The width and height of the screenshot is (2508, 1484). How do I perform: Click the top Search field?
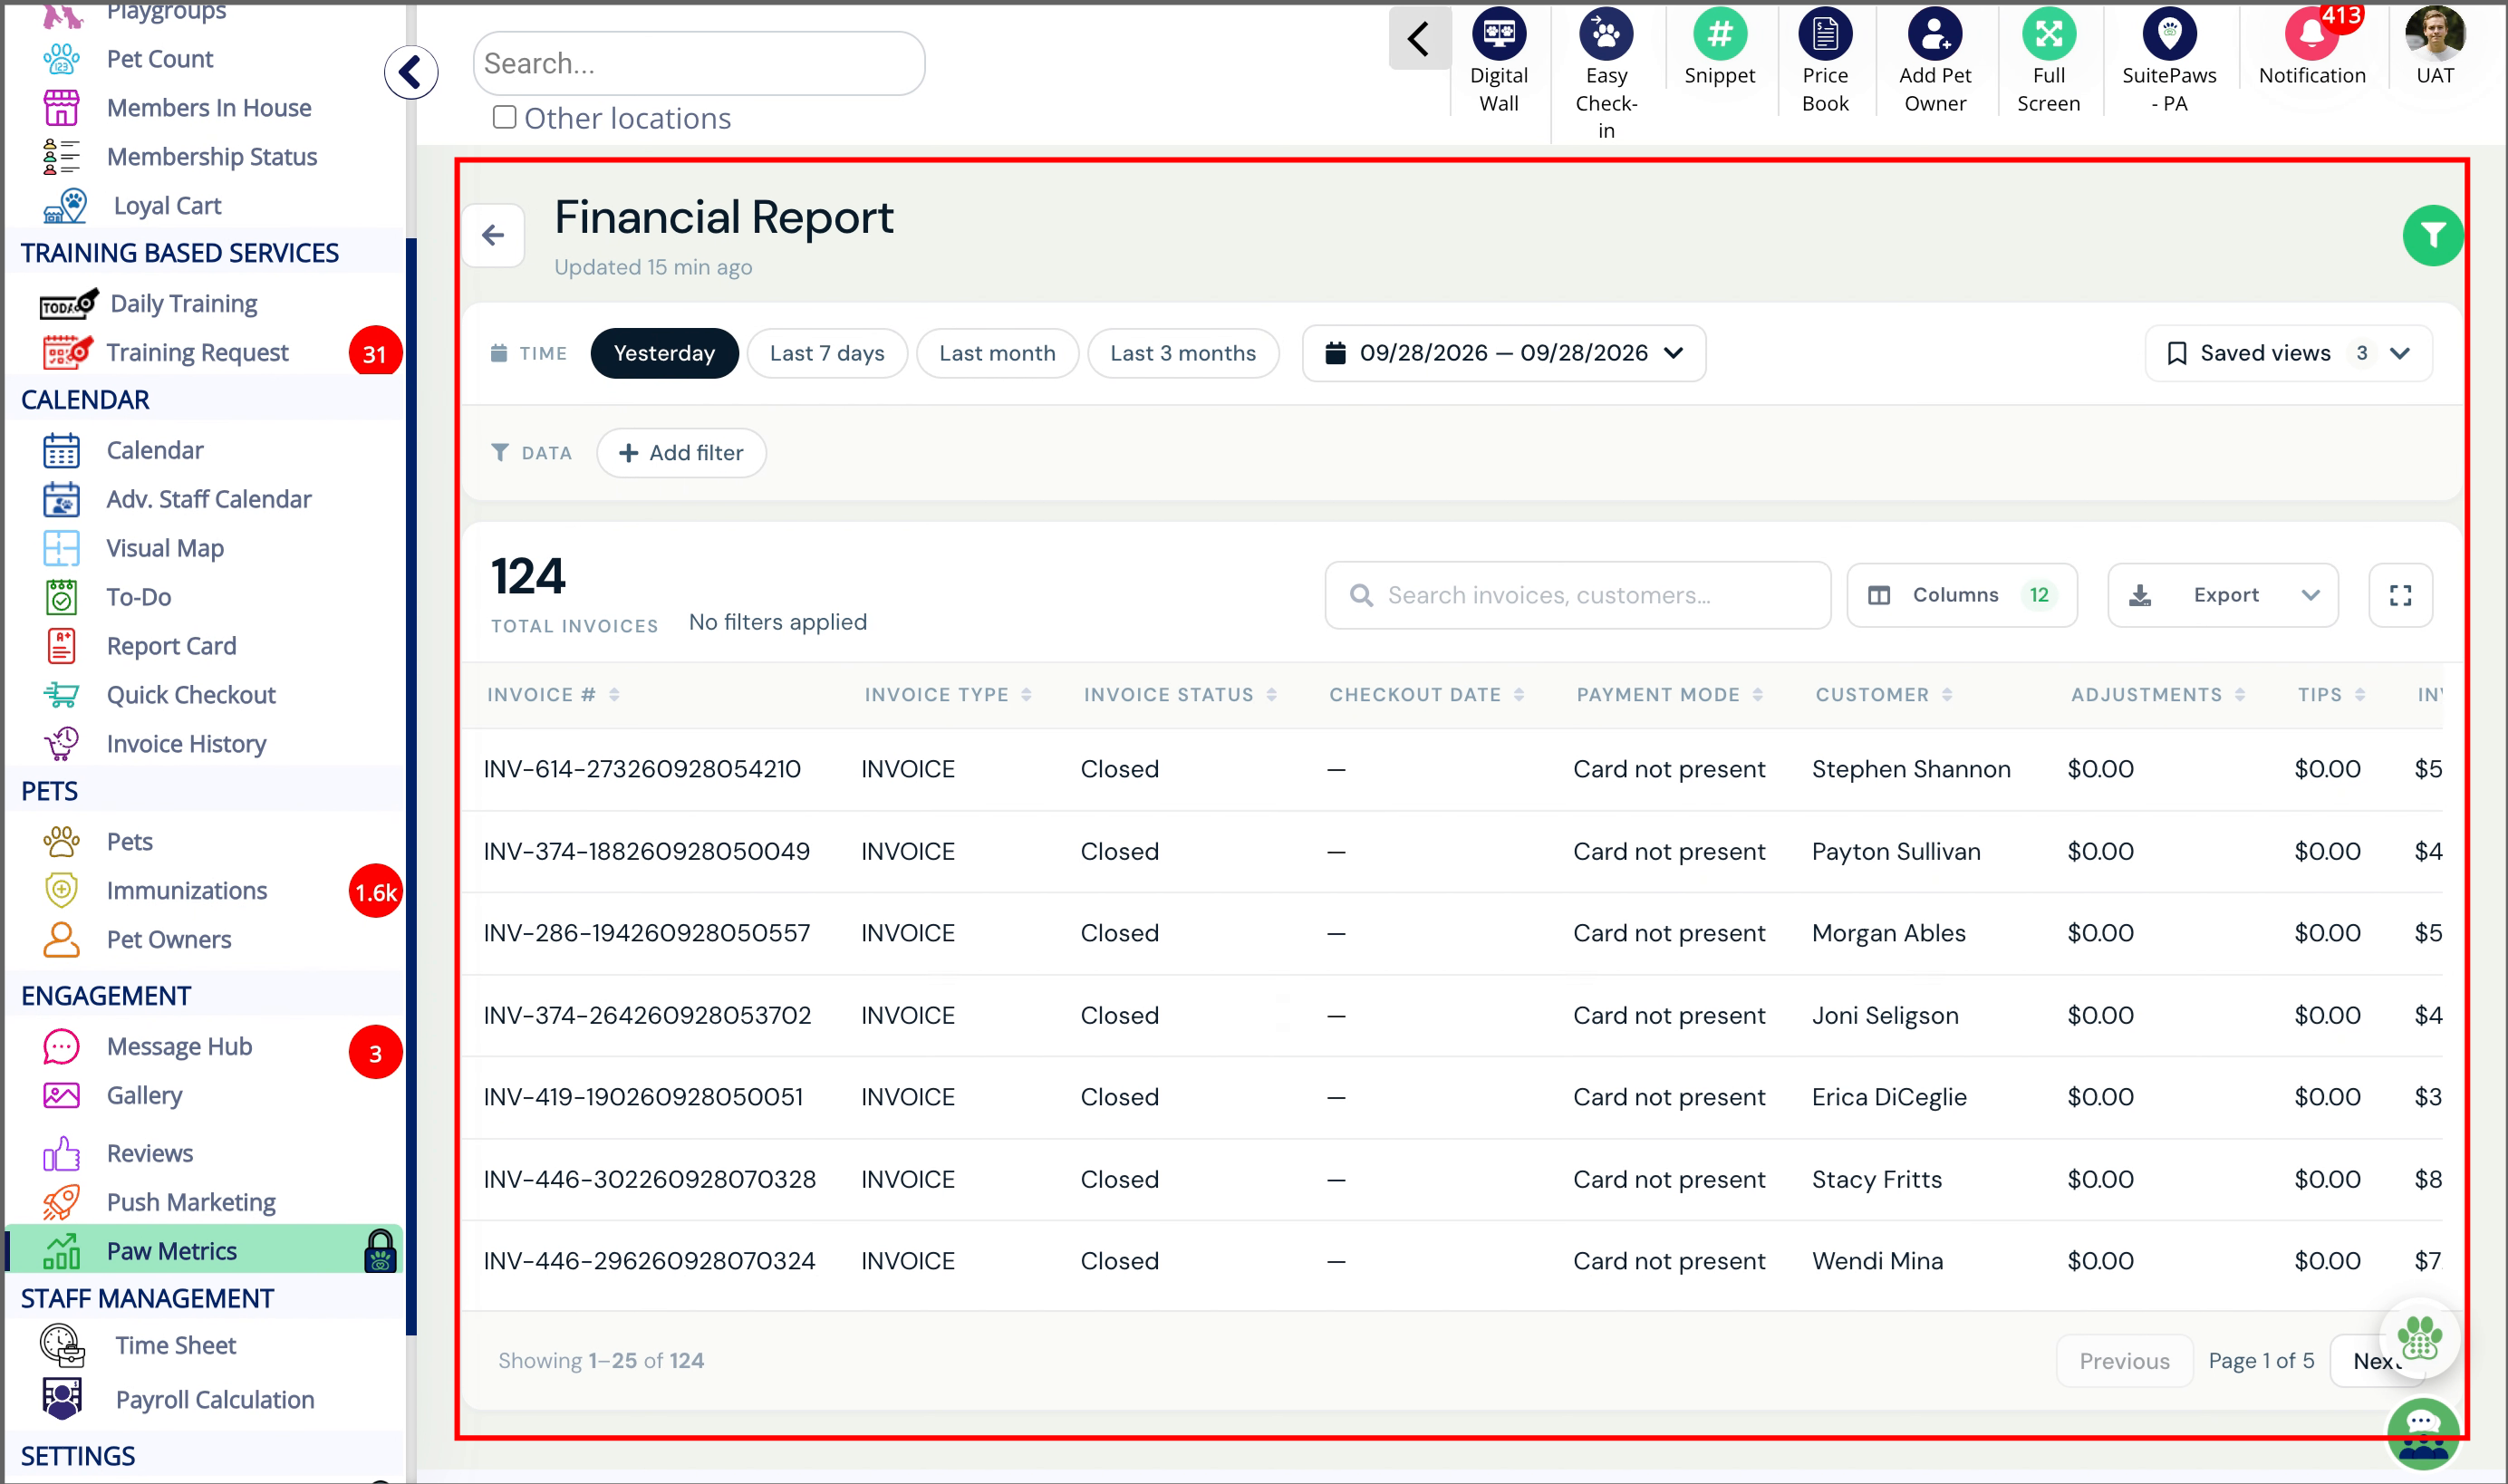point(699,63)
